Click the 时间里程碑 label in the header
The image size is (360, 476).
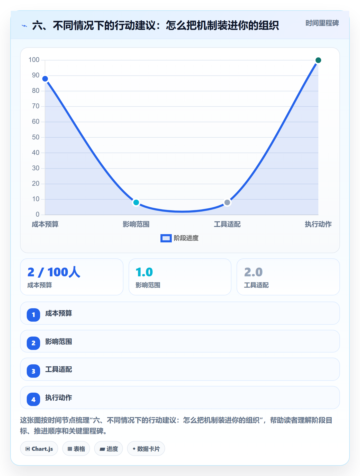(x=322, y=23)
